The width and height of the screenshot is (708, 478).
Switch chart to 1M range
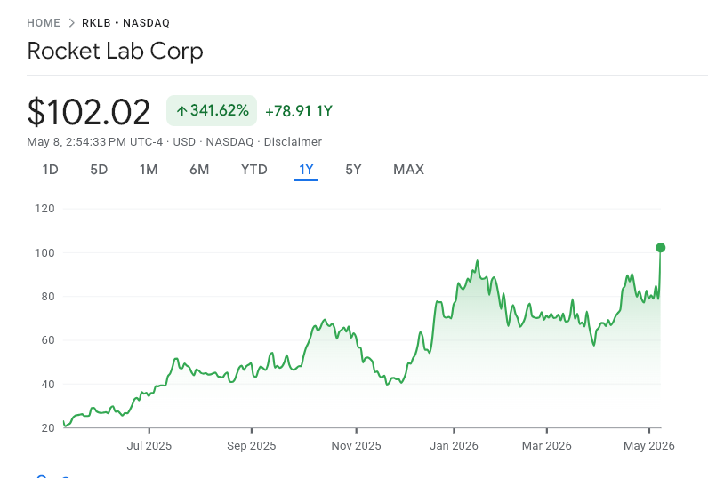coord(149,170)
